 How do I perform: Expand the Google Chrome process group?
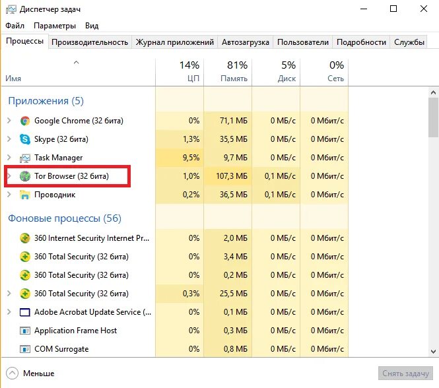[x=9, y=121]
